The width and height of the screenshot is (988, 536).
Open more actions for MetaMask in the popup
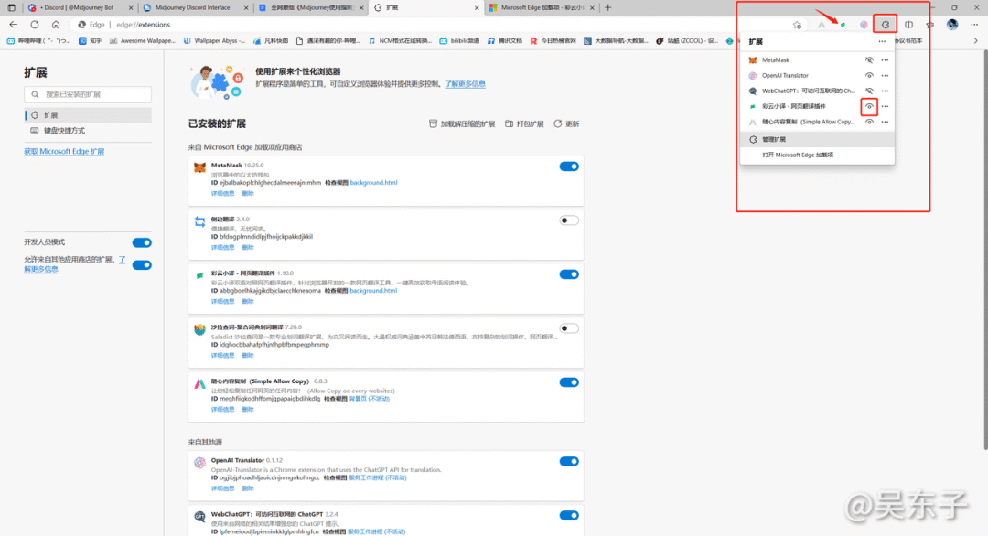[x=885, y=59]
